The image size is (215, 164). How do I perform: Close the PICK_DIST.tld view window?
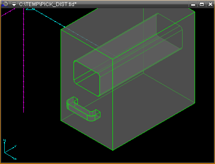point(210,4)
